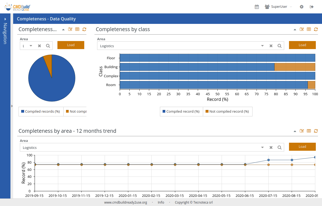Search icon in Completeness by class Area field
Screen dimensions: 322x206
(279, 46)
